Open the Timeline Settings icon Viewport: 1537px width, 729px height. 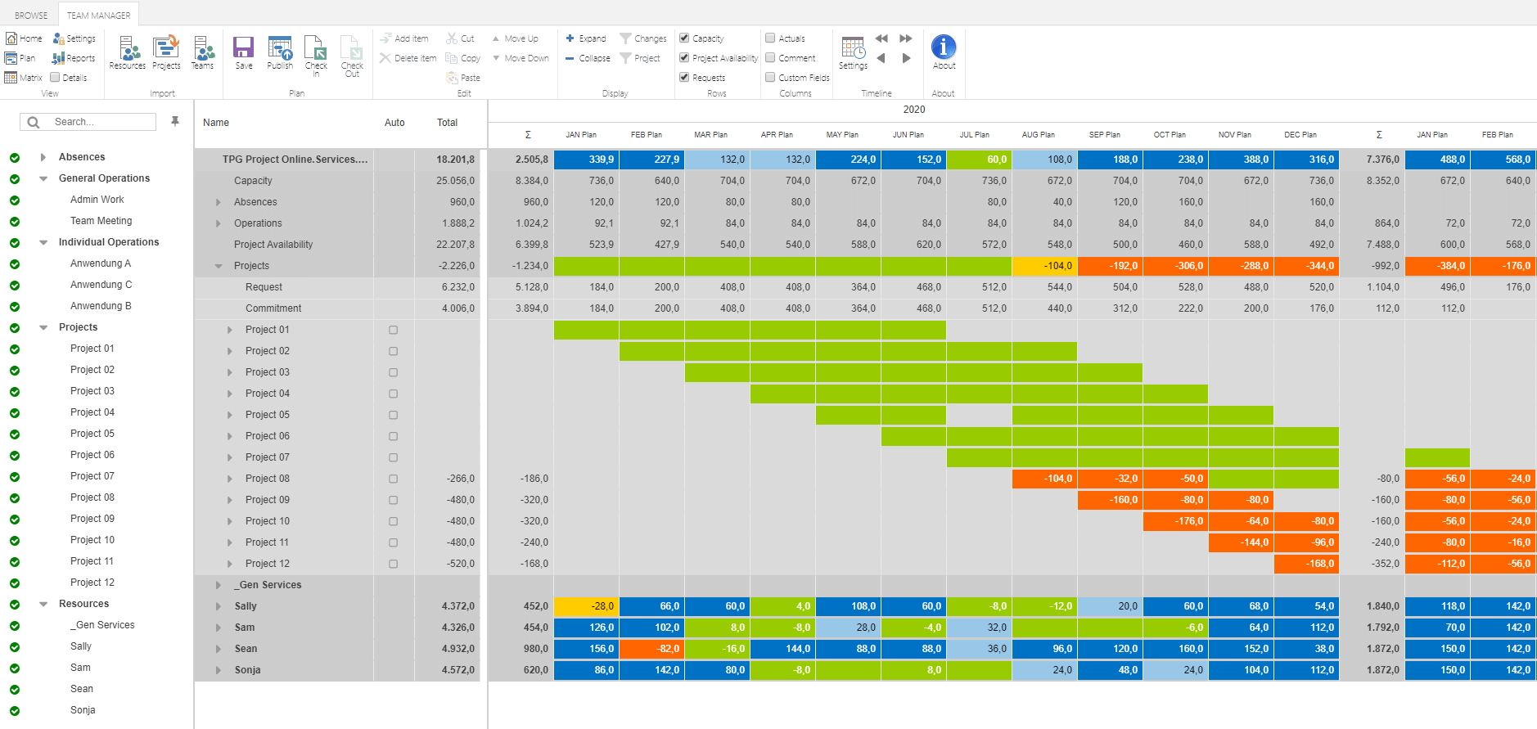click(x=853, y=51)
